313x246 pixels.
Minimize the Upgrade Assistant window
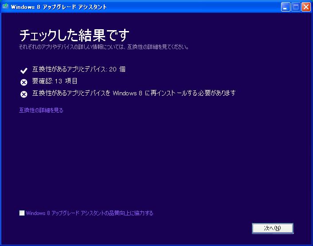286,7
